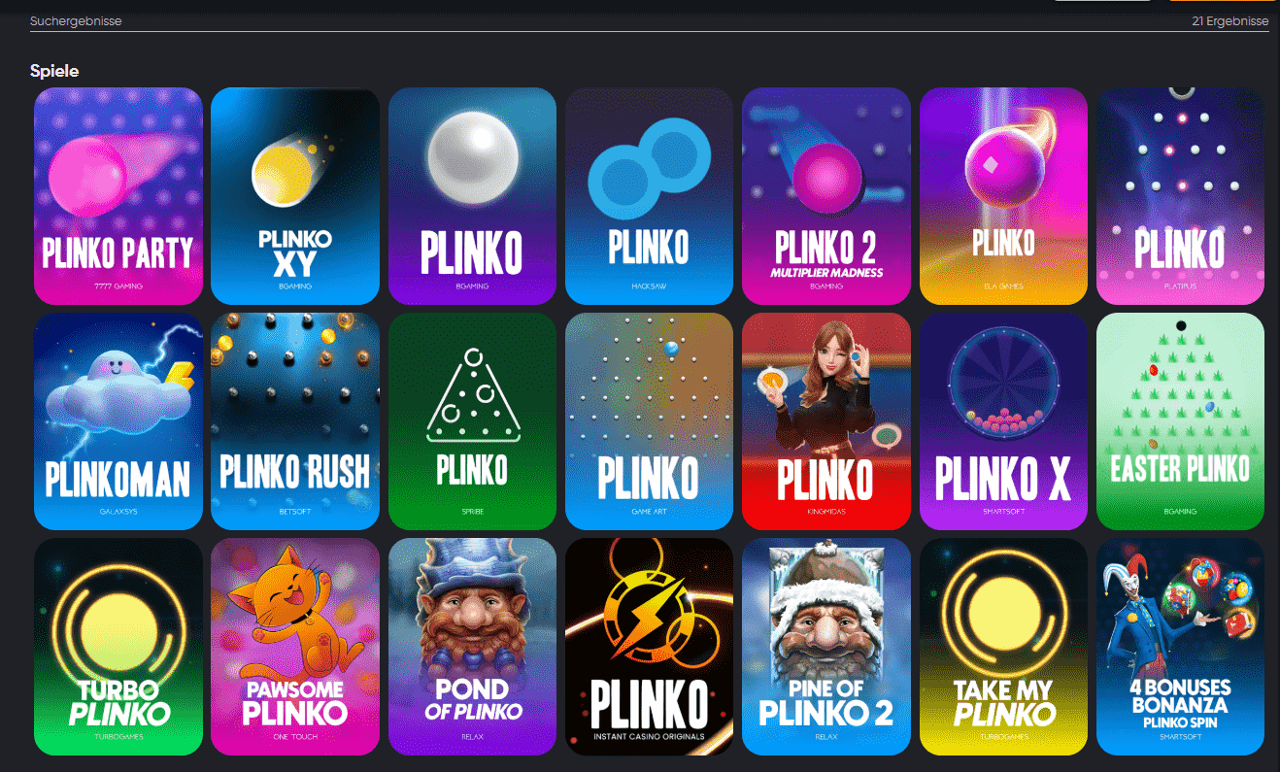Viewport: 1280px width, 772px height.
Task: Open 4 Bonuses Bonanza Plinko Spin tile
Action: (1181, 647)
